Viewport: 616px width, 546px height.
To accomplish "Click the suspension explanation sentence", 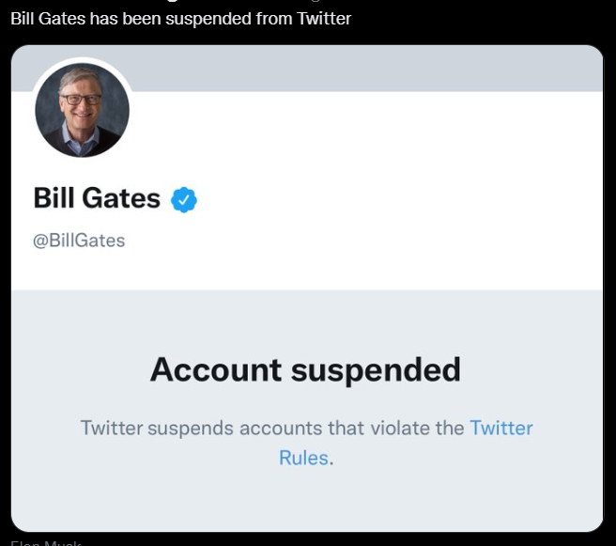I will click(x=306, y=443).
